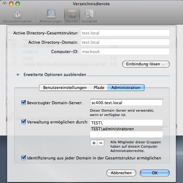Image resolution: width=183 pixels, height=183 pixels.
Task: Click the Active Directory-Domain field
Action: point(125,42)
